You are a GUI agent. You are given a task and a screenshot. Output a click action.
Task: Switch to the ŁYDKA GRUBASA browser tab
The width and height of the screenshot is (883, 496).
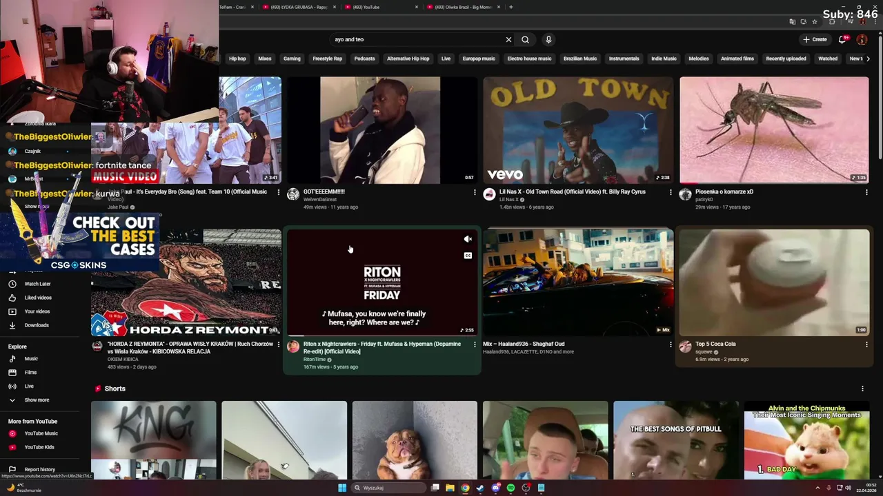pos(299,7)
